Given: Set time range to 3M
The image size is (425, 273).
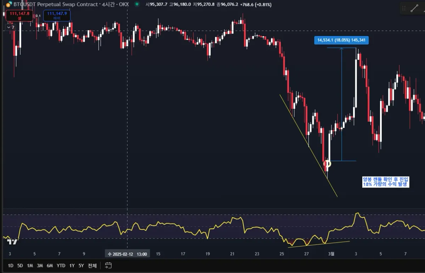Looking at the screenshot, I should click(40, 265).
